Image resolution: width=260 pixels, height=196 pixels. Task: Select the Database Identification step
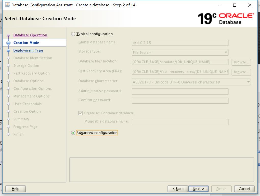click(32, 58)
